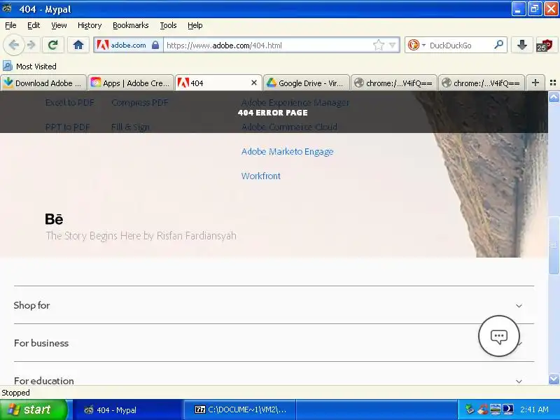Open the Adobe Experience Manager link
The height and width of the screenshot is (420, 560).
pyautogui.click(x=295, y=102)
